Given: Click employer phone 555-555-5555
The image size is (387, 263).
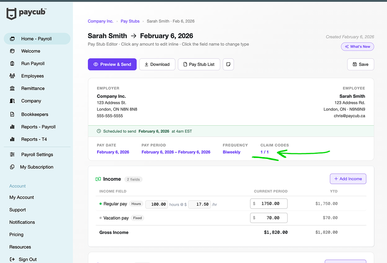Looking at the screenshot, I should click(x=110, y=116).
